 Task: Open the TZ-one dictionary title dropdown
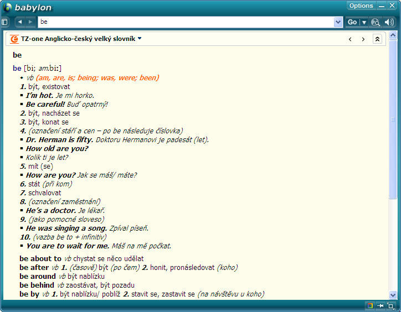140,39
